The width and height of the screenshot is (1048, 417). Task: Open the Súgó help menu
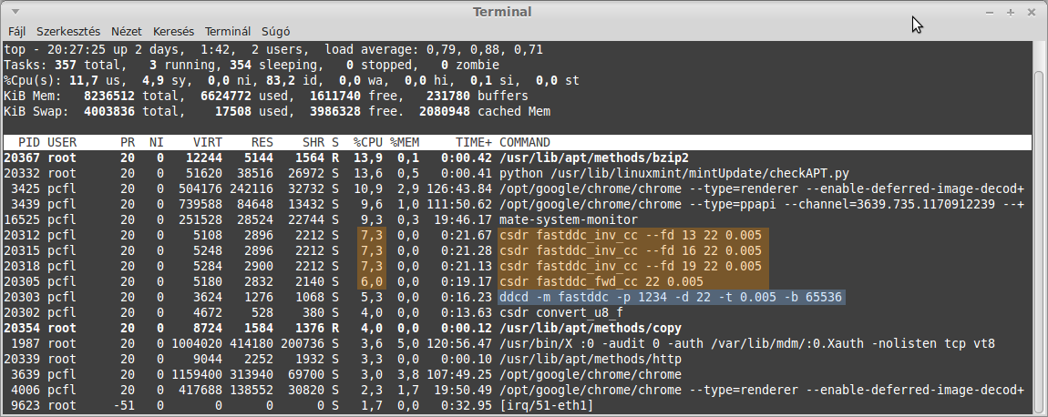click(x=275, y=31)
